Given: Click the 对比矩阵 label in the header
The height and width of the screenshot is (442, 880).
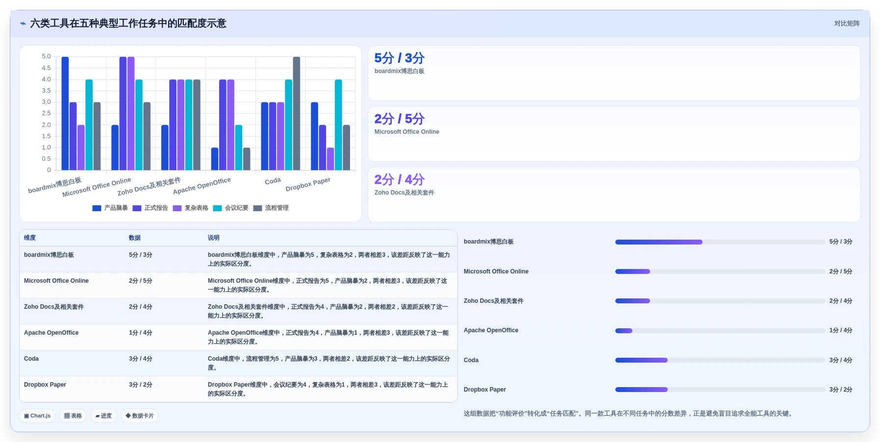Looking at the screenshot, I should pos(847,24).
